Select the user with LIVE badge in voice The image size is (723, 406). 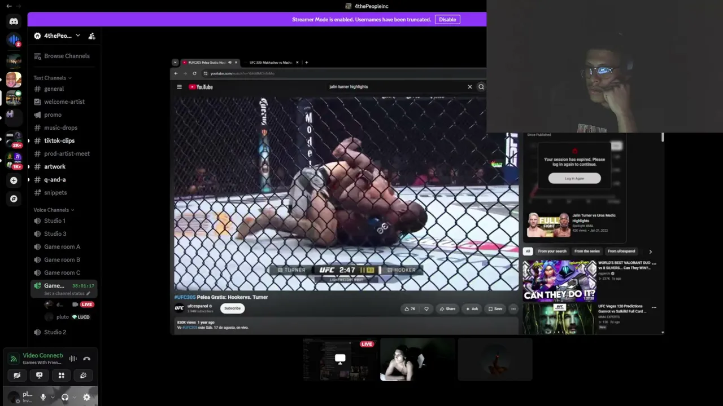point(68,304)
